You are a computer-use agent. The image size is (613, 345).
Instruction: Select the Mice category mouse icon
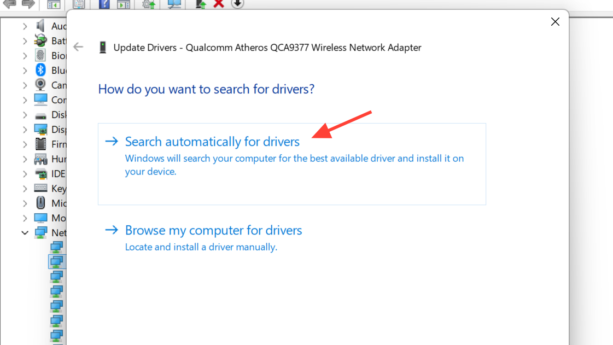[x=40, y=203]
